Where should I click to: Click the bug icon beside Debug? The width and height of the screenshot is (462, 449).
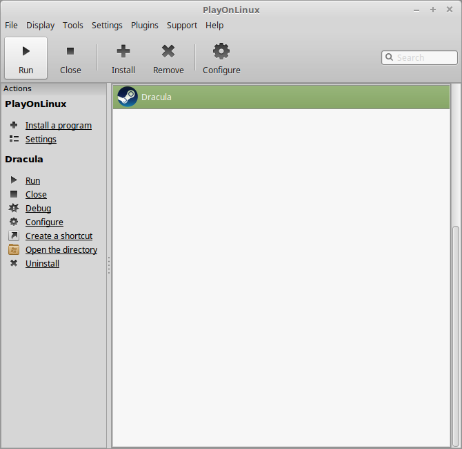(x=14, y=208)
